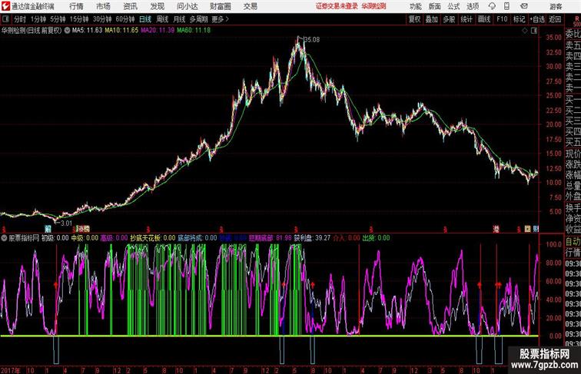Click the headset customer service icon
Image resolution: width=581 pixels, height=374 pixels.
tap(492, 6)
